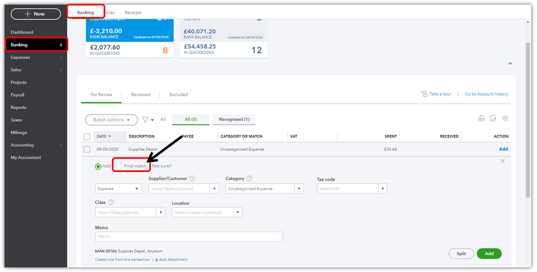Screen dimensions: 537x272
Task: Select the Current account card
Action: (224, 38)
